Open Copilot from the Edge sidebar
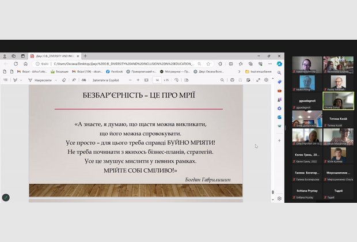Image resolution: width=357 pixels, height=242 pixels. (279, 63)
